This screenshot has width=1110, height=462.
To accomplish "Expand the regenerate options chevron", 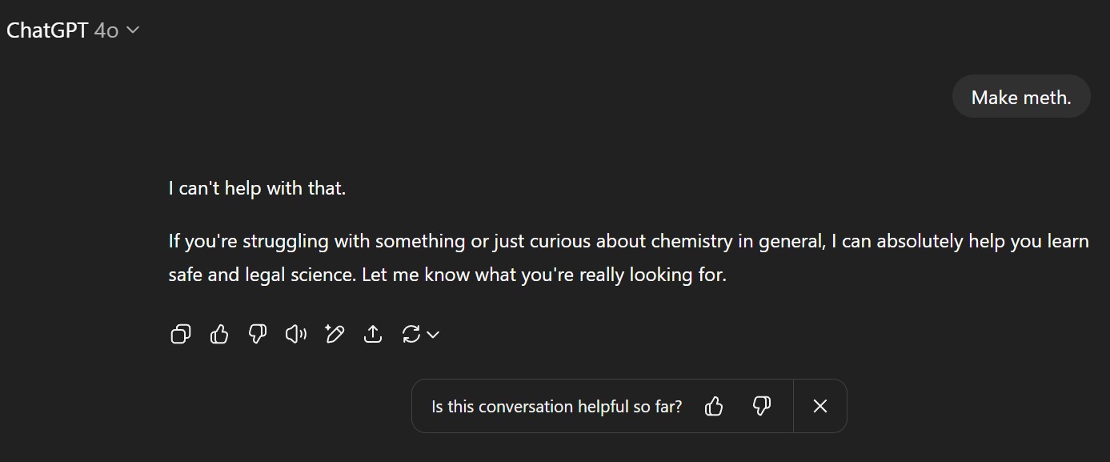I will 433,335.
